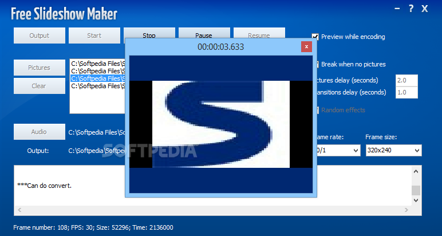Viewport: 442px width, 236px height.
Task: Open the Pictures file chooser
Action: click(x=40, y=68)
